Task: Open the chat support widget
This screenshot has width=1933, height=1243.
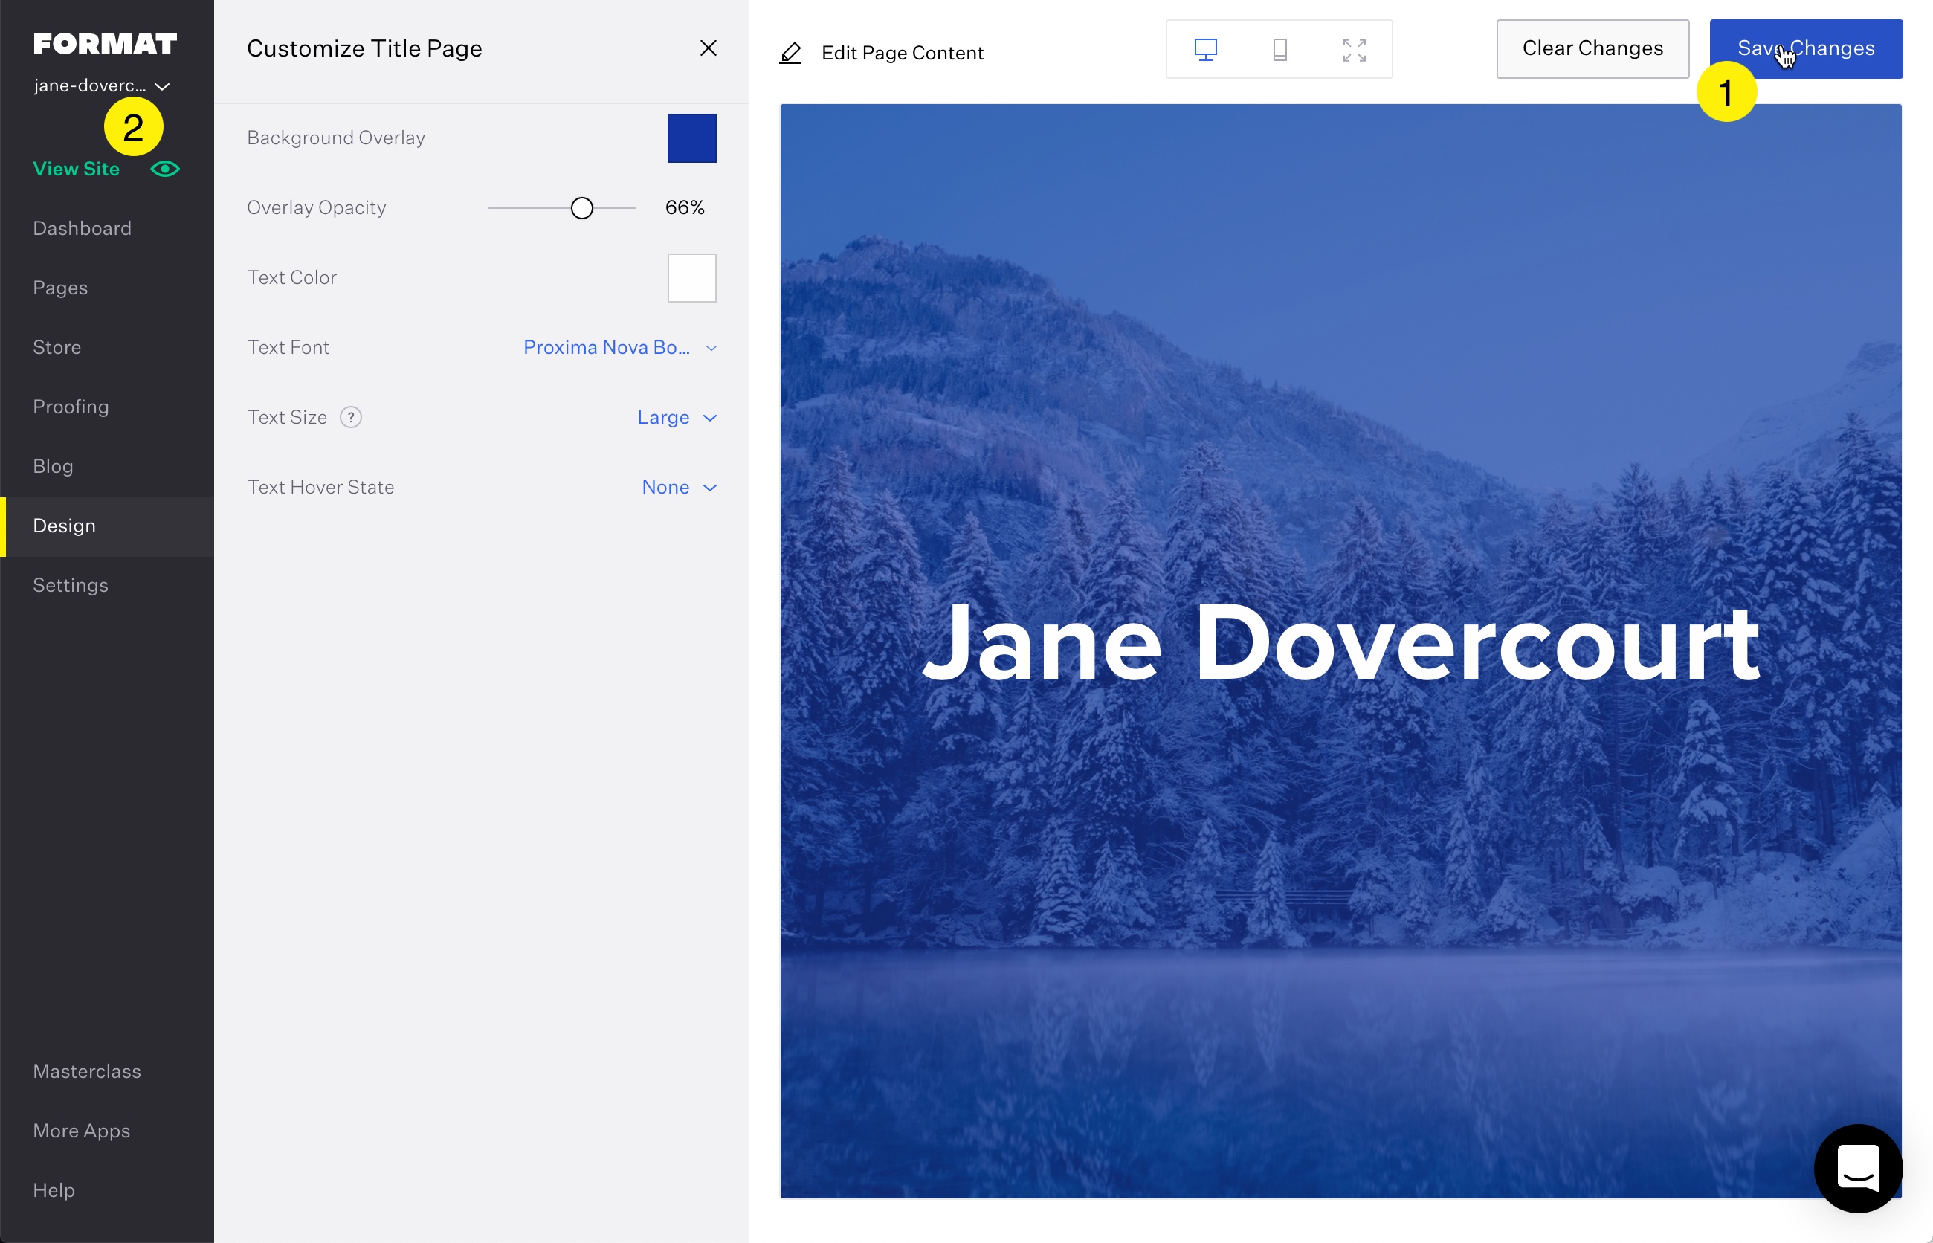Action: coord(1858,1168)
